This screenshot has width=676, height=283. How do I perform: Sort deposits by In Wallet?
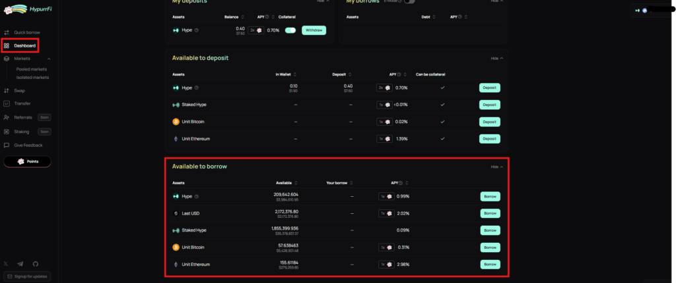coord(294,74)
